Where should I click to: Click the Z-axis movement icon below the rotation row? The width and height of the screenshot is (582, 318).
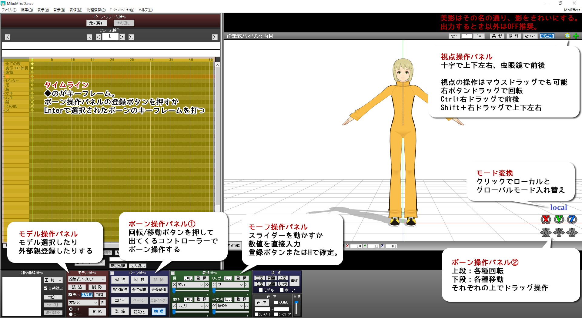(x=572, y=233)
